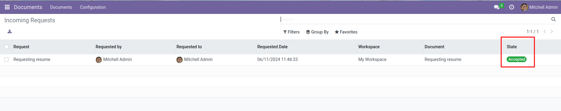
Task: Open the conversations chat icon
Action: tap(496, 7)
